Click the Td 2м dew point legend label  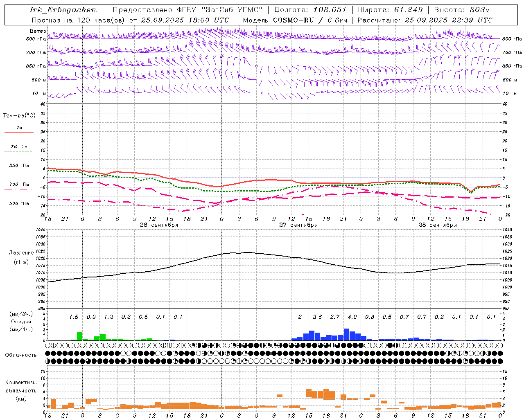[x=19, y=146]
